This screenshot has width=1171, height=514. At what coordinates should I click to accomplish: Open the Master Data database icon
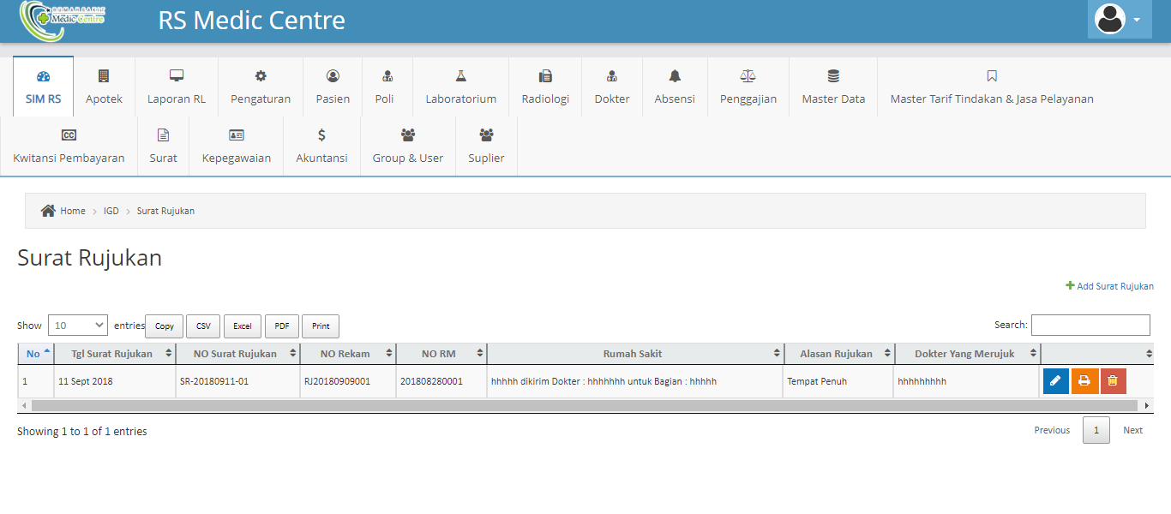tap(832, 76)
